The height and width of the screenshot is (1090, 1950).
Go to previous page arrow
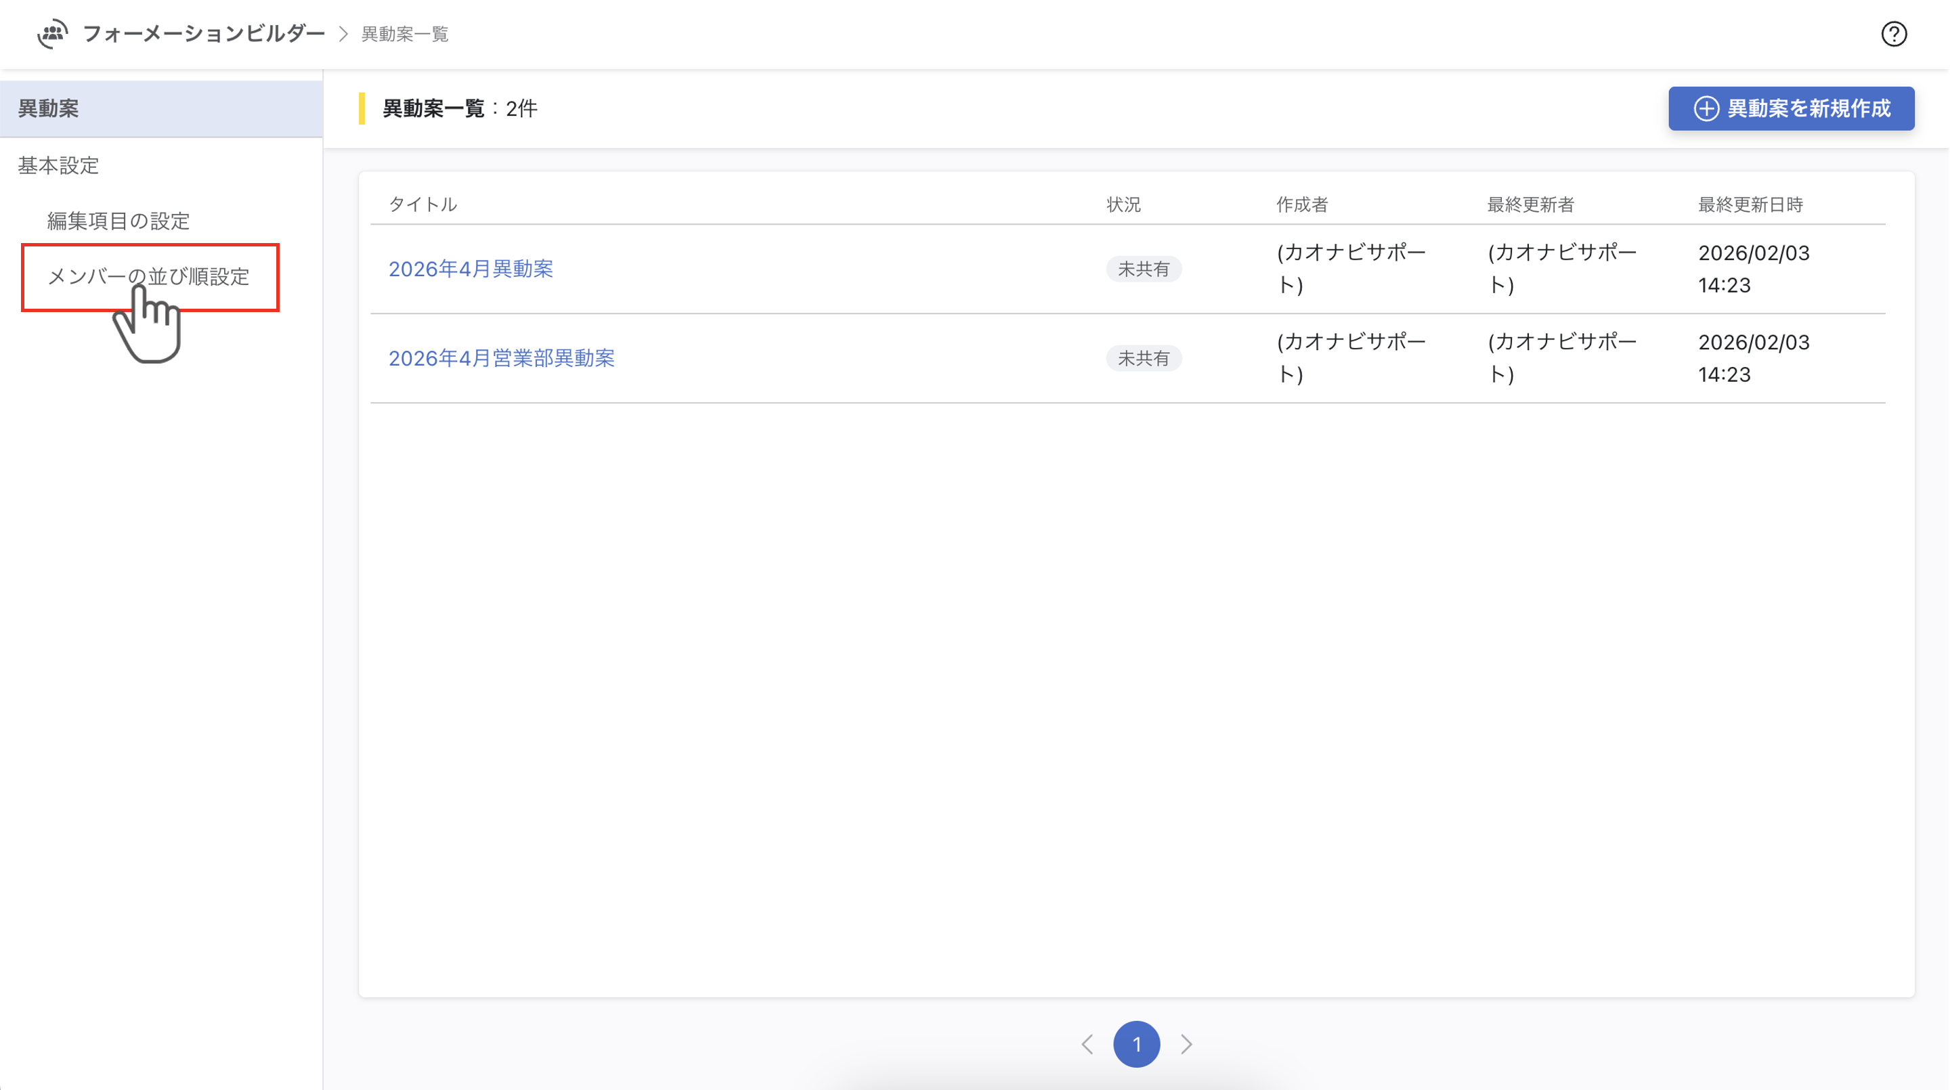[1087, 1044]
